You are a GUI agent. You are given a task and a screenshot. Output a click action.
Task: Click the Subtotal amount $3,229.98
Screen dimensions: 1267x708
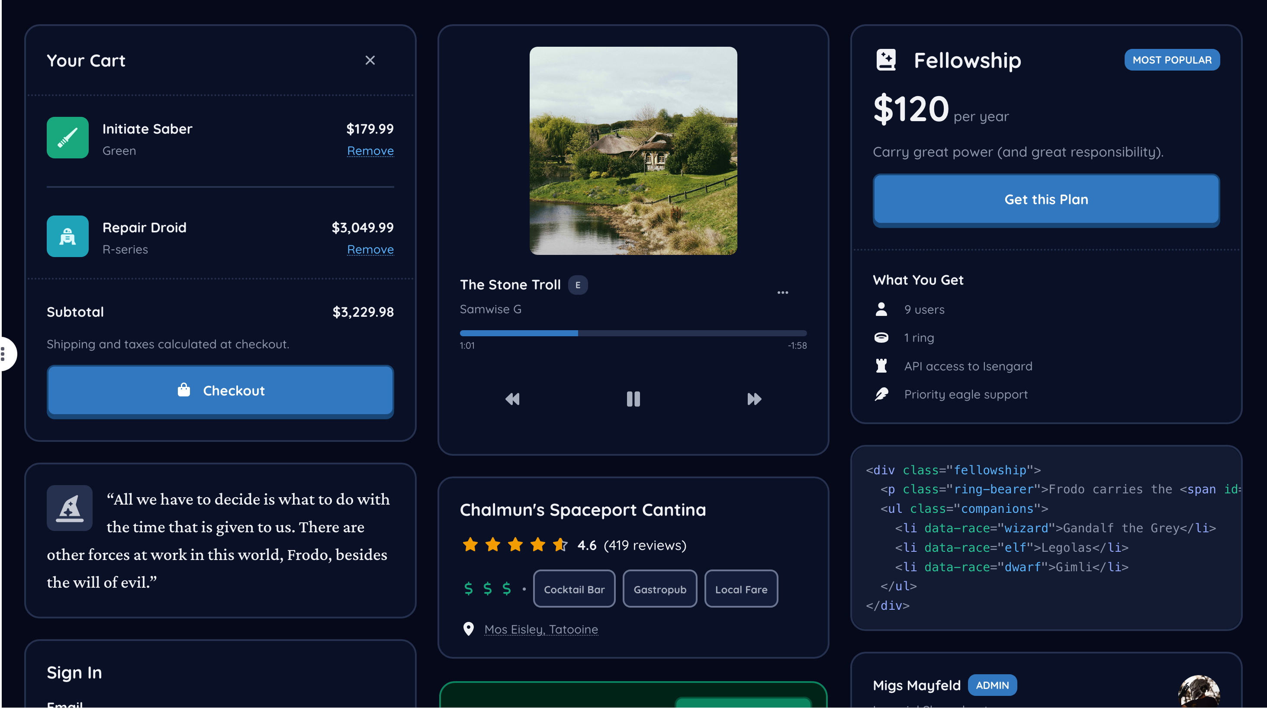(363, 312)
